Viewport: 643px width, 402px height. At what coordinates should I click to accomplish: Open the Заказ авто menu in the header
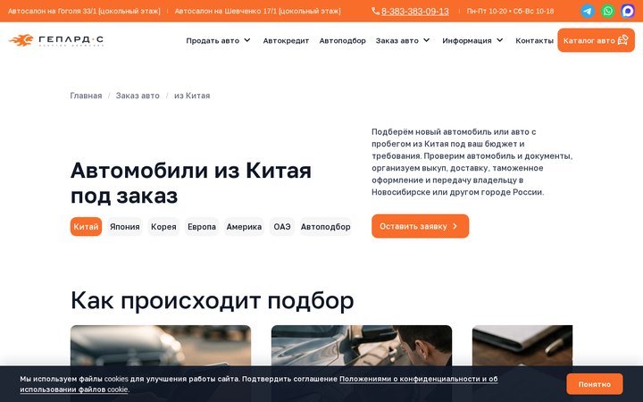[x=403, y=40]
